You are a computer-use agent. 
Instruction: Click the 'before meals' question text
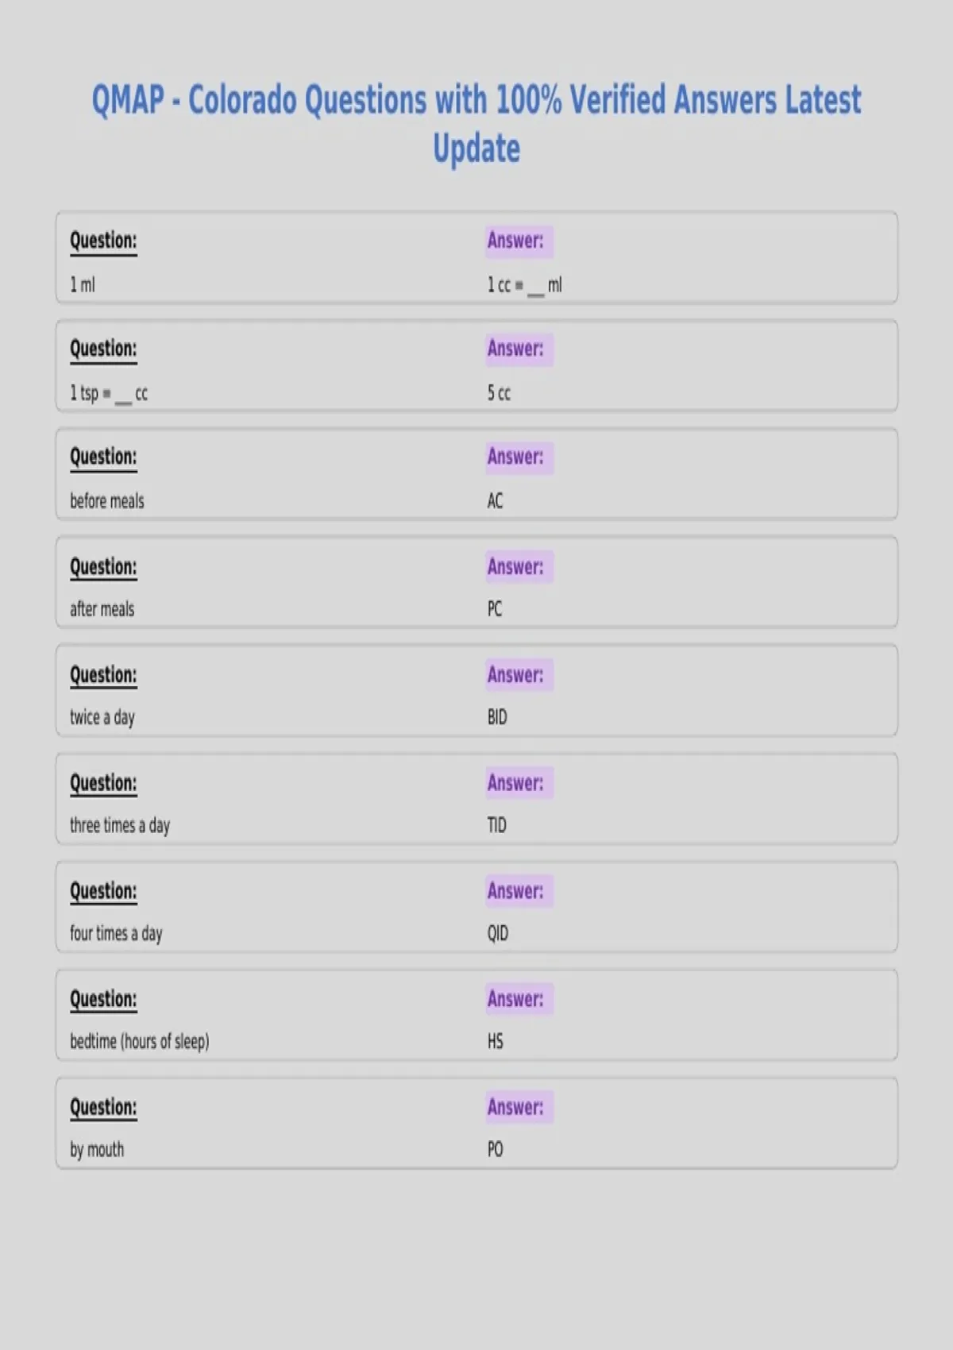tap(107, 501)
